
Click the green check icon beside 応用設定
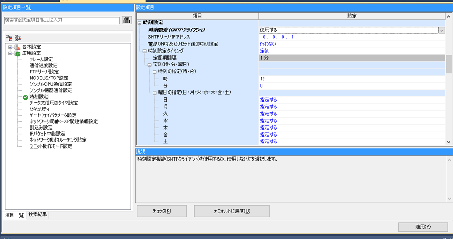pyautogui.click(x=18, y=54)
